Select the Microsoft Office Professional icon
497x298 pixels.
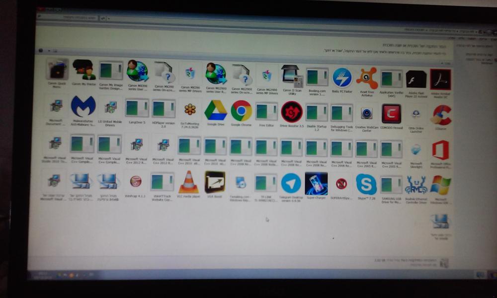pos(440,150)
